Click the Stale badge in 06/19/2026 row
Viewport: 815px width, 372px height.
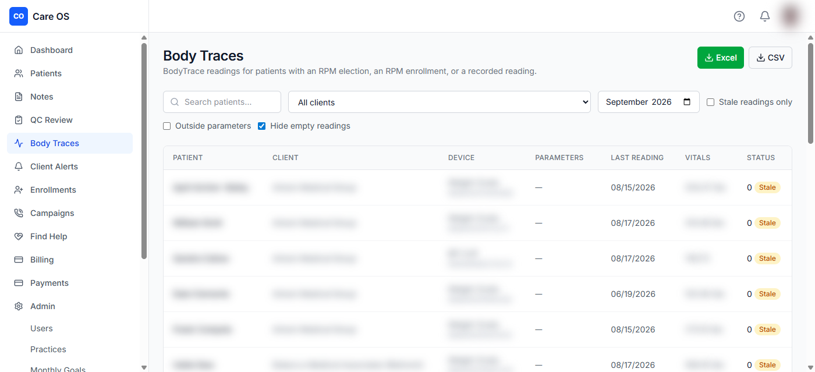tap(767, 294)
